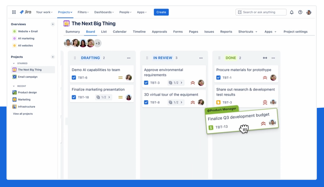Switch to the Approvals tab
The image size is (324, 187).
(159, 32)
